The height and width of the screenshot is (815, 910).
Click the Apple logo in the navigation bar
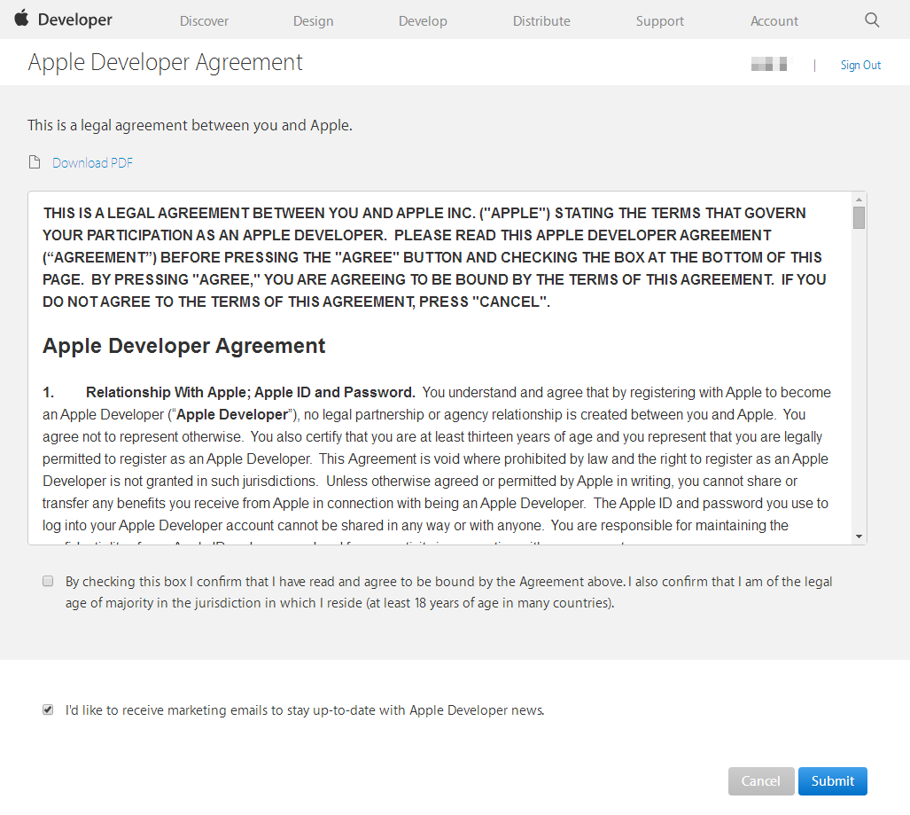tap(22, 19)
